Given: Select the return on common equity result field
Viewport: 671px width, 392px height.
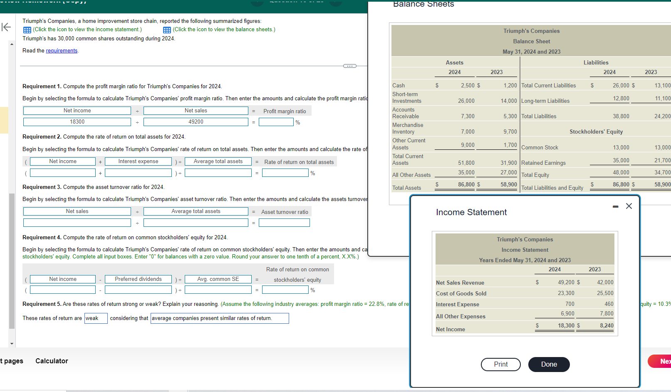Looking at the screenshot, I should (285, 290).
